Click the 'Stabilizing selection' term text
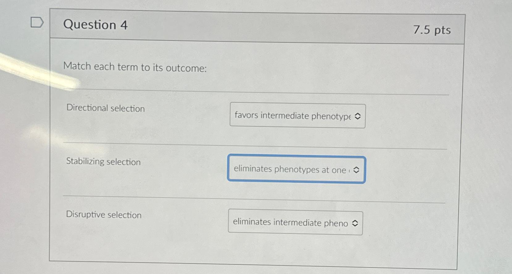Screen dimensions: 512x274 103,162
